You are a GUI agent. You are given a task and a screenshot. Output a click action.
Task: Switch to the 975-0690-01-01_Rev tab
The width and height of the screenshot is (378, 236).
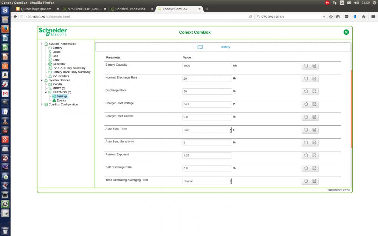[85, 9]
